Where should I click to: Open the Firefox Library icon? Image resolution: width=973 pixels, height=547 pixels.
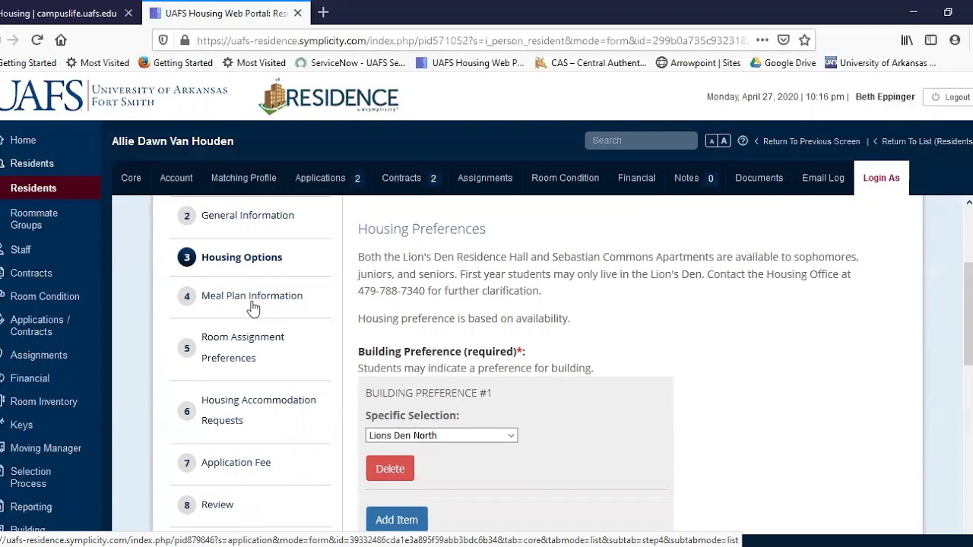pyautogui.click(x=907, y=40)
